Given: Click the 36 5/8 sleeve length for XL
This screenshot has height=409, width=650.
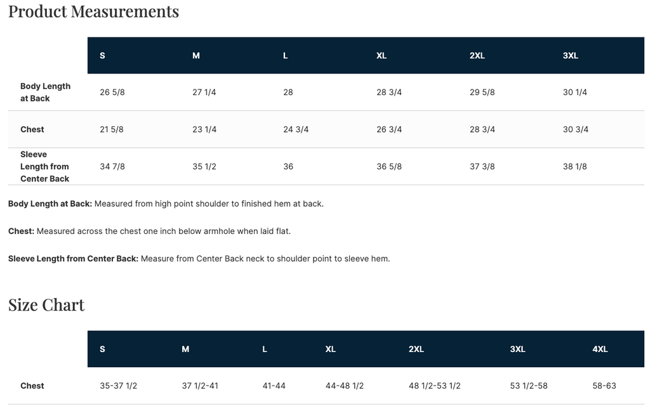Looking at the screenshot, I should [x=389, y=167].
